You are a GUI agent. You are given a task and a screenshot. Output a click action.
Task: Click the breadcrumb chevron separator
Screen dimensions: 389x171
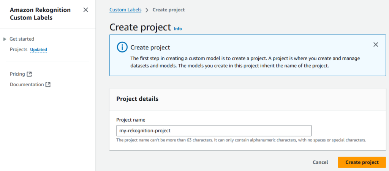(x=147, y=10)
